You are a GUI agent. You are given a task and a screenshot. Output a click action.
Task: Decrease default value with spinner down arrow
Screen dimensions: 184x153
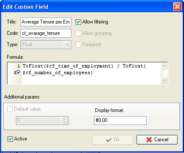(x=64, y=122)
